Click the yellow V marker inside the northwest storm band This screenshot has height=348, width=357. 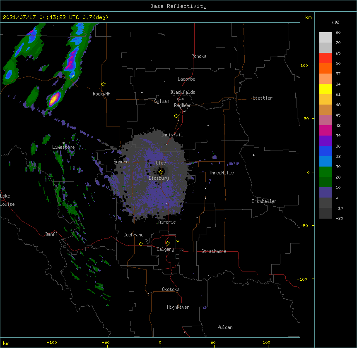point(72,76)
